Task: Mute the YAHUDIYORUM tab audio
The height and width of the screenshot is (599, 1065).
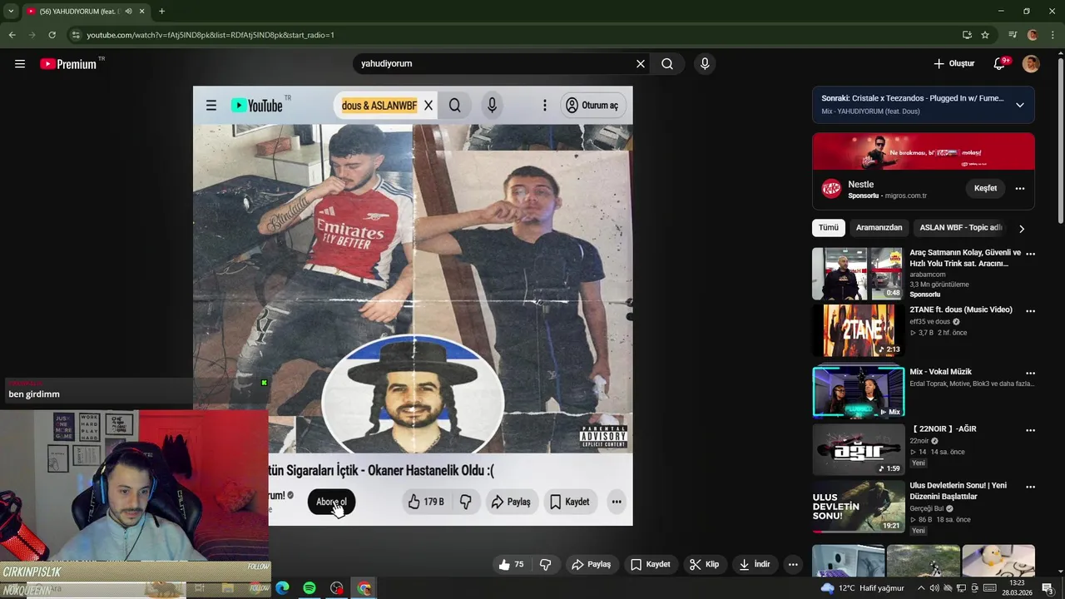Action: click(x=128, y=12)
